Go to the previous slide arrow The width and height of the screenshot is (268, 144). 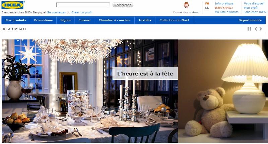[x=256, y=29]
